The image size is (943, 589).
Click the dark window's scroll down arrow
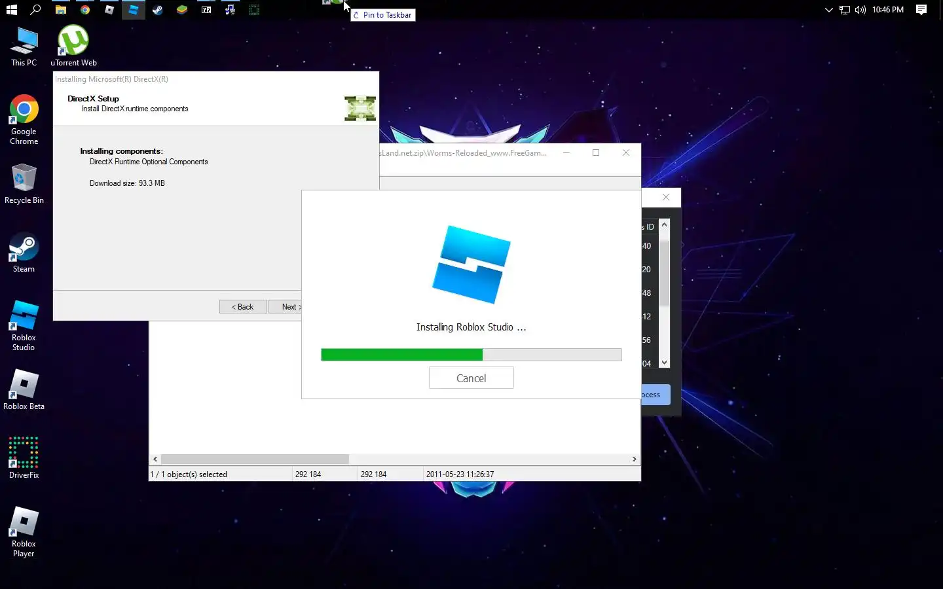pos(664,363)
